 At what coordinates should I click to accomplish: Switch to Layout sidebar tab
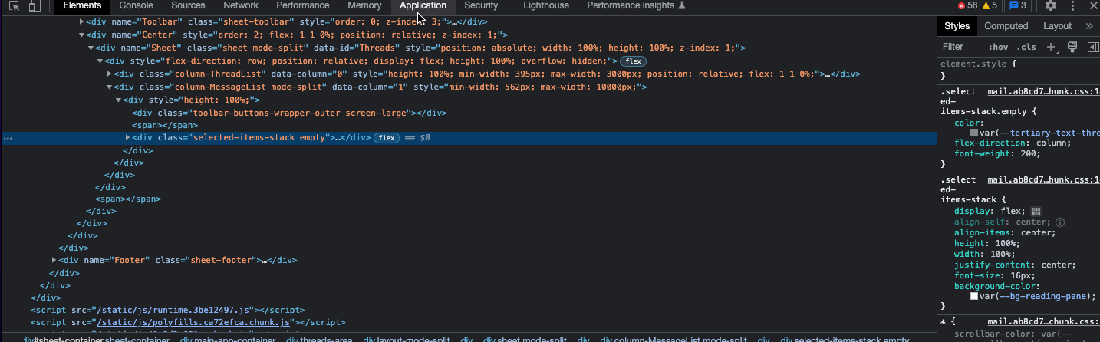tap(1057, 26)
